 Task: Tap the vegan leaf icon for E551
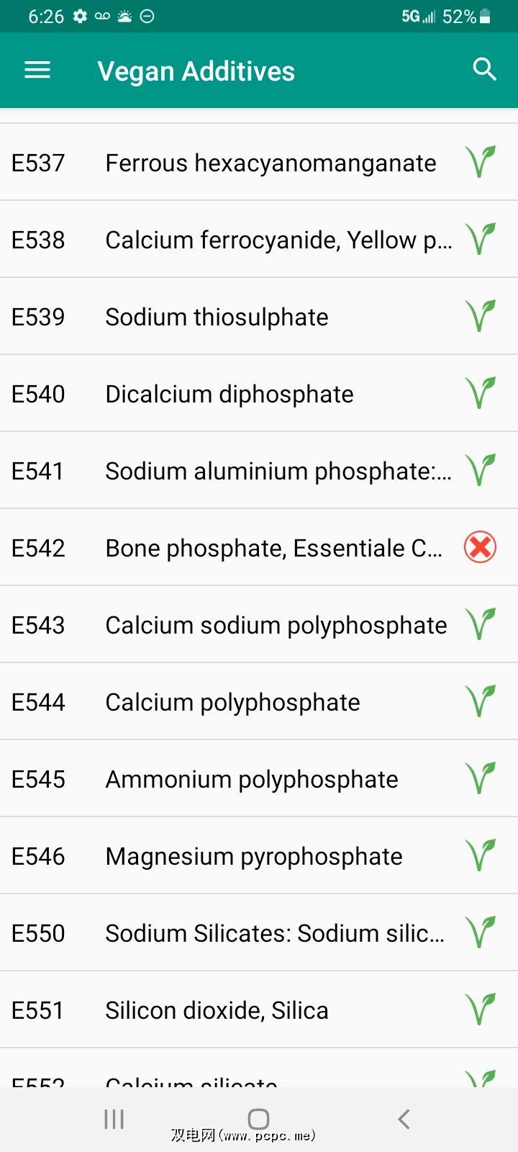[x=480, y=1010]
